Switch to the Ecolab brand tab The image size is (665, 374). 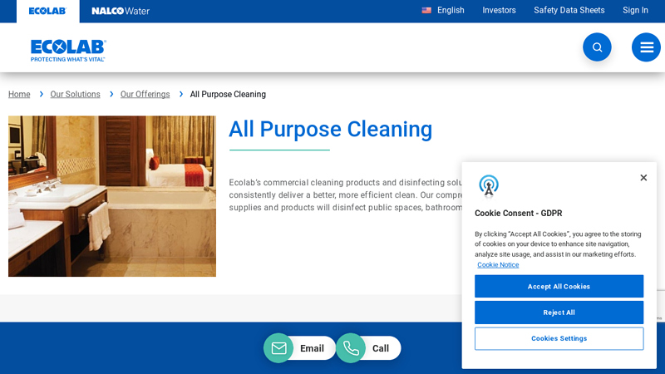[x=47, y=11]
